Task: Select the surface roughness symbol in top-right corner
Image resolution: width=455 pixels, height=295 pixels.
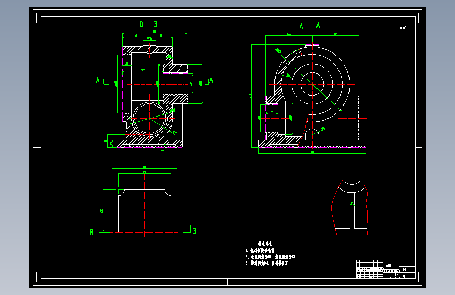Action: [403, 28]
